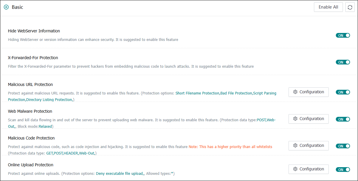Turn off the Malicious URL Protection toggle

coord(343,92)
